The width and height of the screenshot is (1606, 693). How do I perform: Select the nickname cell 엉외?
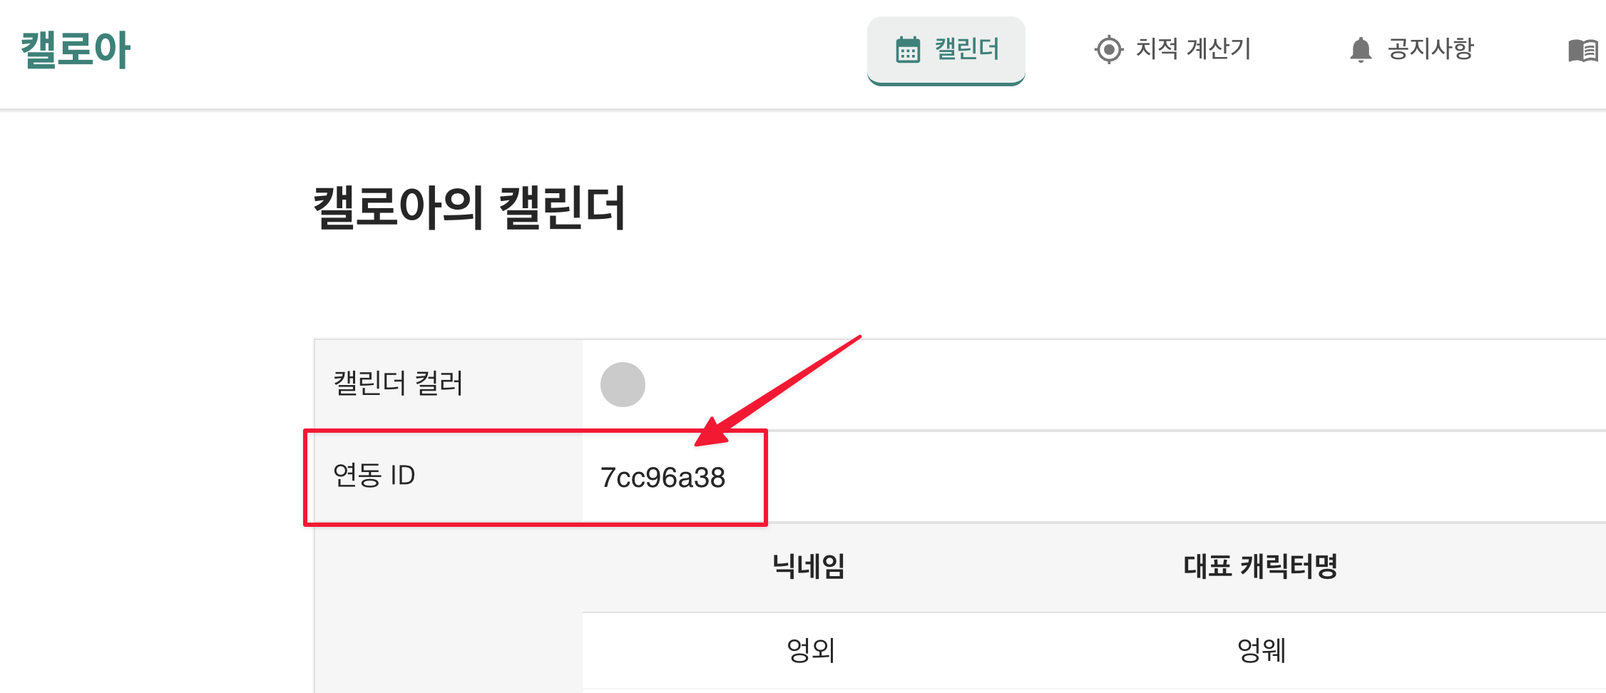tap(810, 650)
